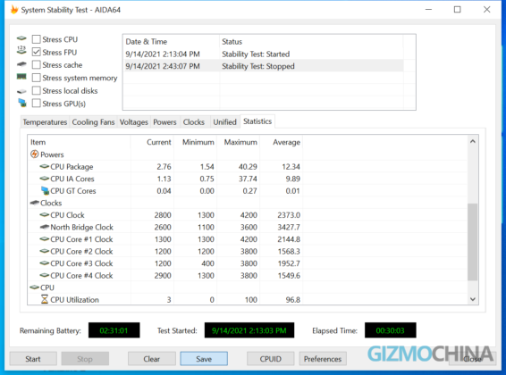Click the Start button
Image resolution: width=506 pixels, height=375 pixels.
click(x=33, y=359)
